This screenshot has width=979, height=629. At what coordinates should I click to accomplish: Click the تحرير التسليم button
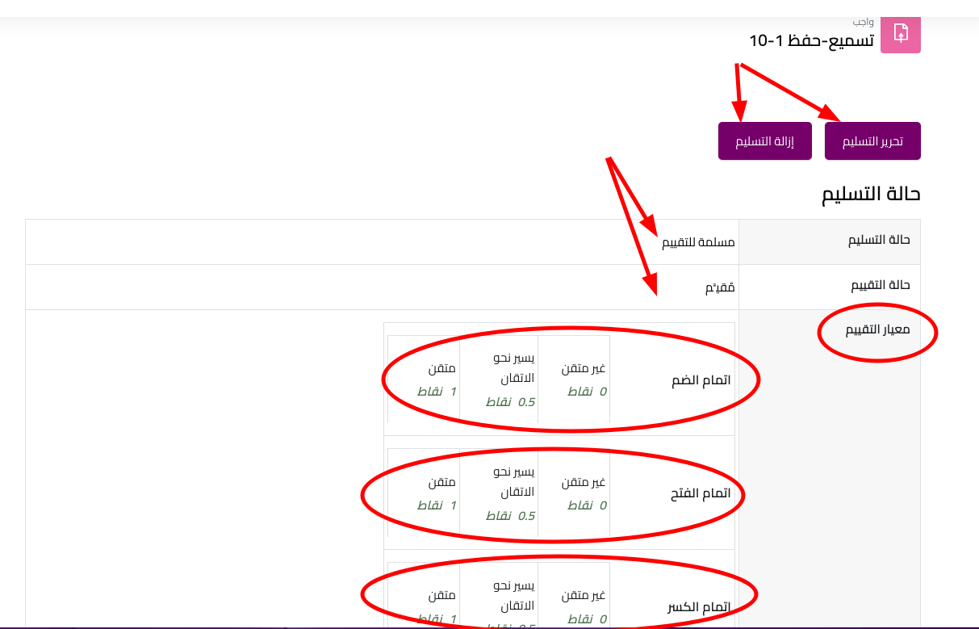coord(872,141)
